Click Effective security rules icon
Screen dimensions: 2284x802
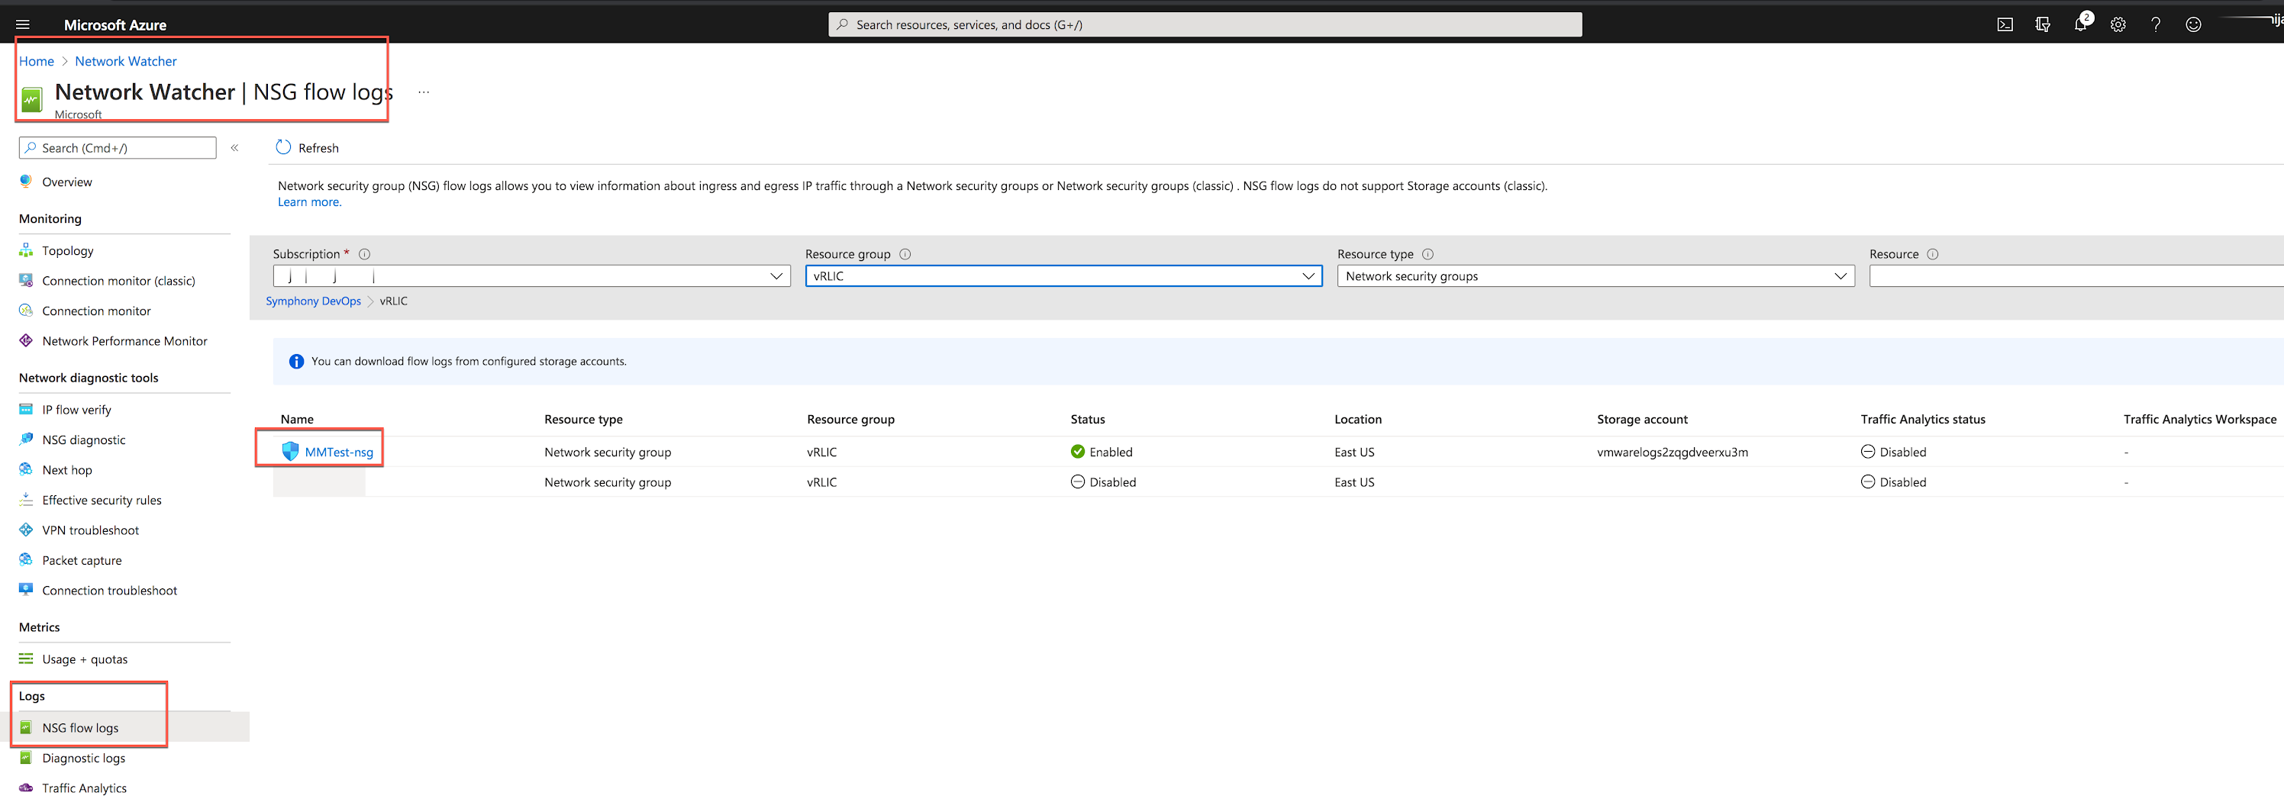coord(26,500)
